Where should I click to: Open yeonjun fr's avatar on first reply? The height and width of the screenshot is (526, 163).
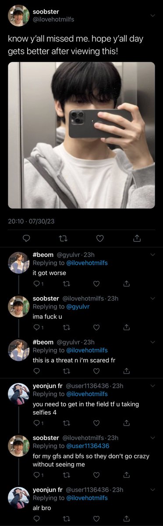point(19,393)
